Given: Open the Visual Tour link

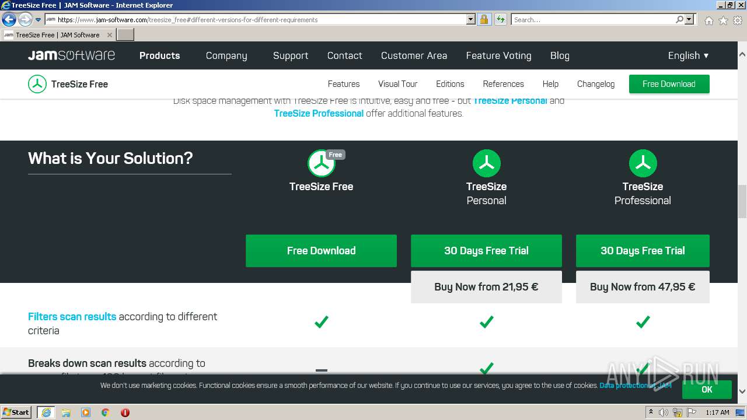Looking at the screenshot, I should (398, 84).
